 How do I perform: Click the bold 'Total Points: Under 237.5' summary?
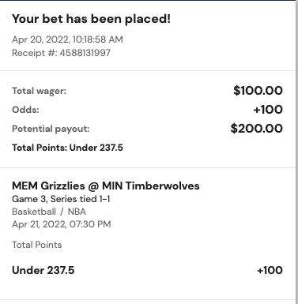click(67, 148)
